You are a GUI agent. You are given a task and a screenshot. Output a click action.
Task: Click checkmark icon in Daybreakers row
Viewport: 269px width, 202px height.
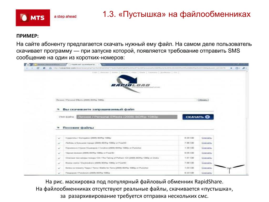pos(59,163)
